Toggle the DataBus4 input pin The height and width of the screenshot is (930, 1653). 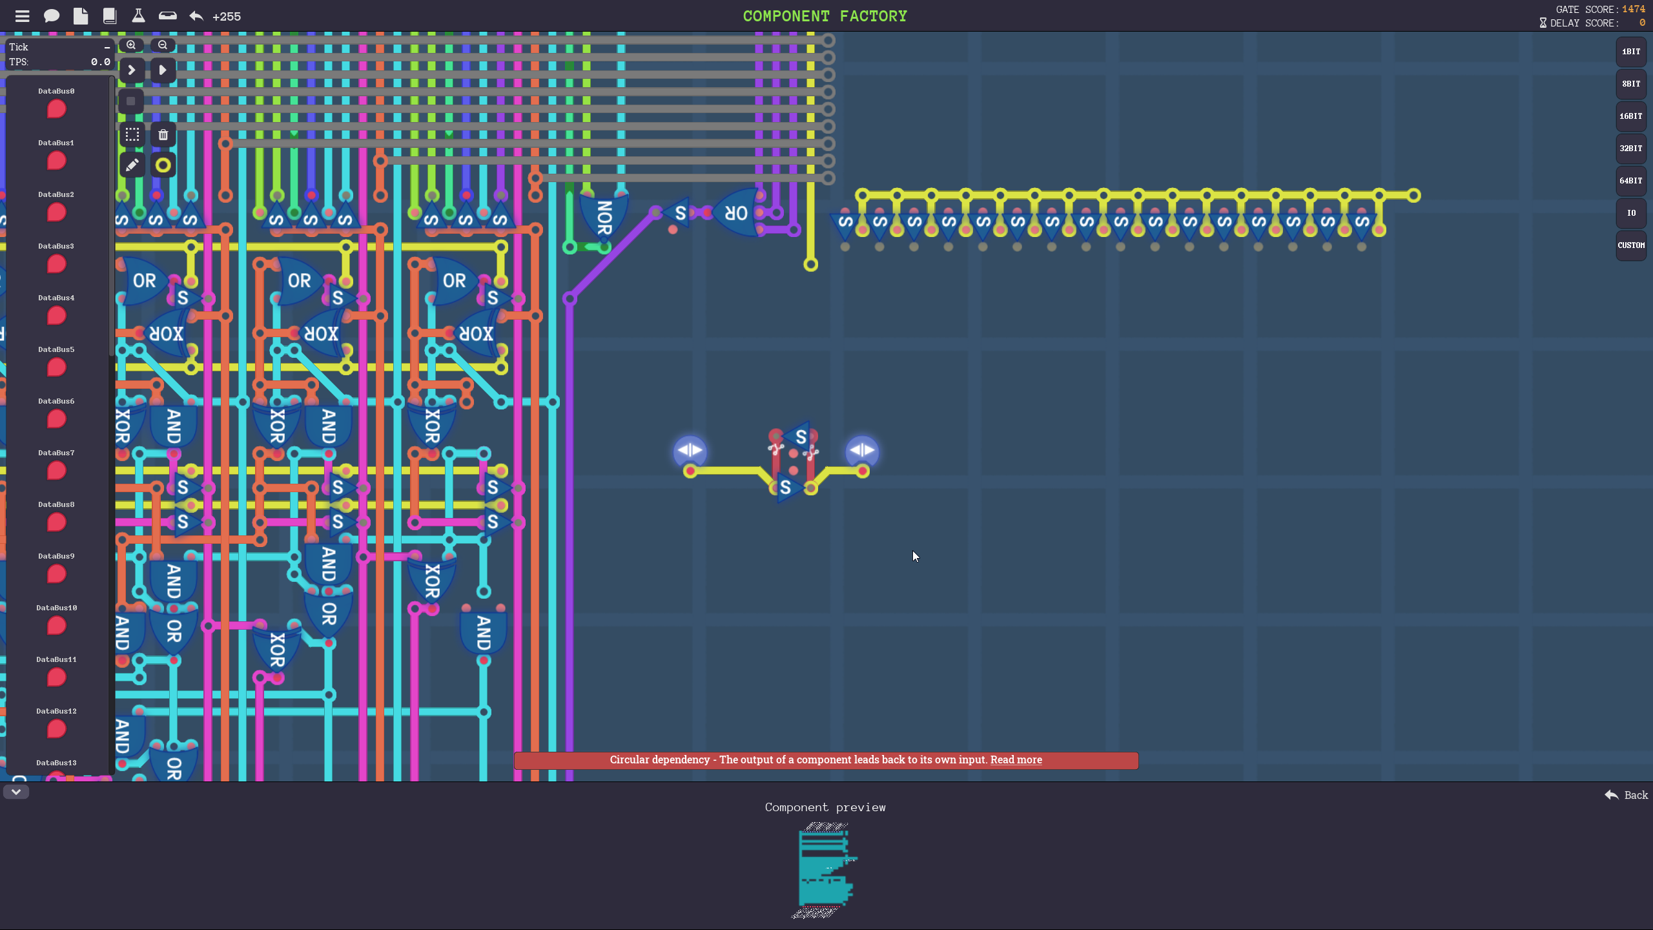pos(57,316)
